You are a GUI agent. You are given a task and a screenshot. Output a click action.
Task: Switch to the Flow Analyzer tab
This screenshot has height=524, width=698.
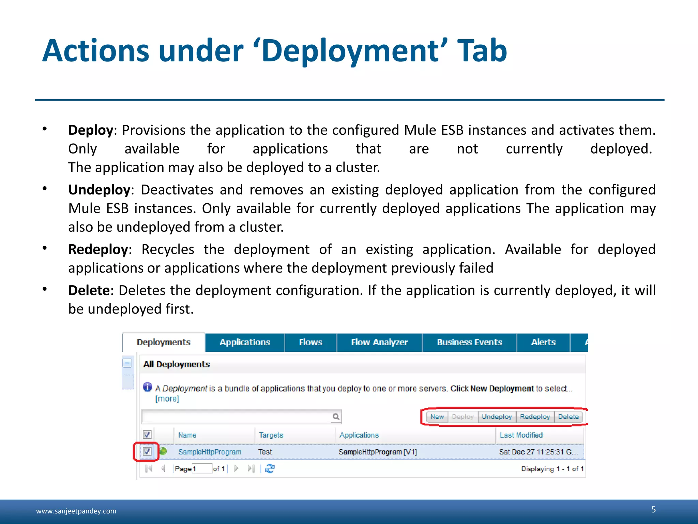pos(379,342)
